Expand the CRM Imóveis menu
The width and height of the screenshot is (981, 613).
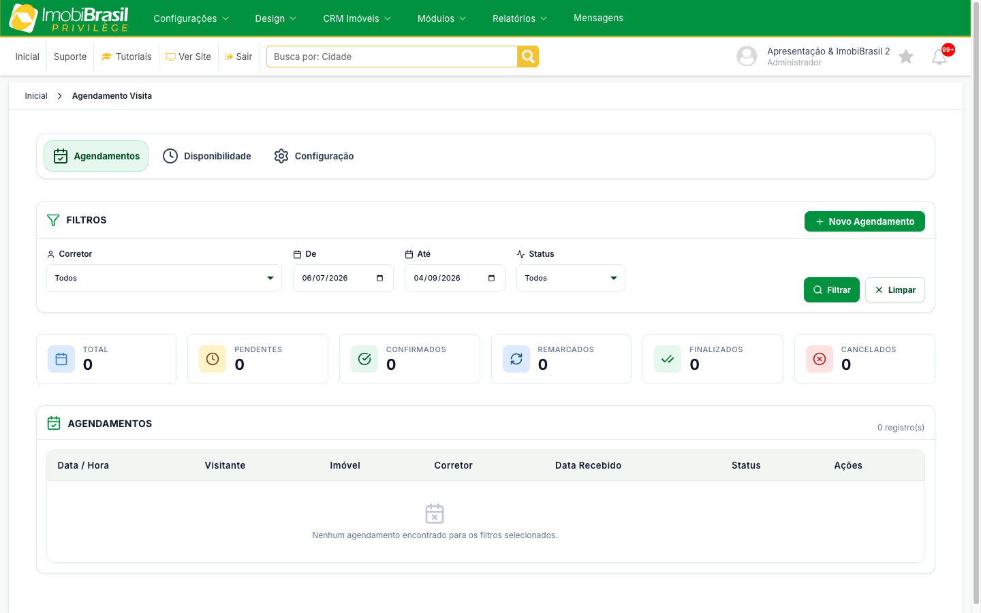coord(358,18)
